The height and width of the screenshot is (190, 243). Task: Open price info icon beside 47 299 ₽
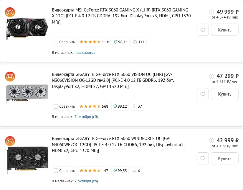coord(211,76)
